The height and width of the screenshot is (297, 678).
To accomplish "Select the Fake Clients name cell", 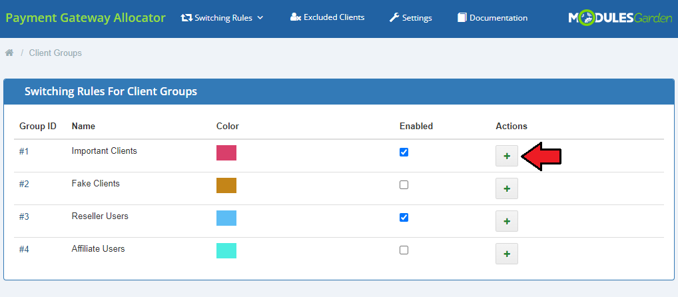I will [95, 183].
